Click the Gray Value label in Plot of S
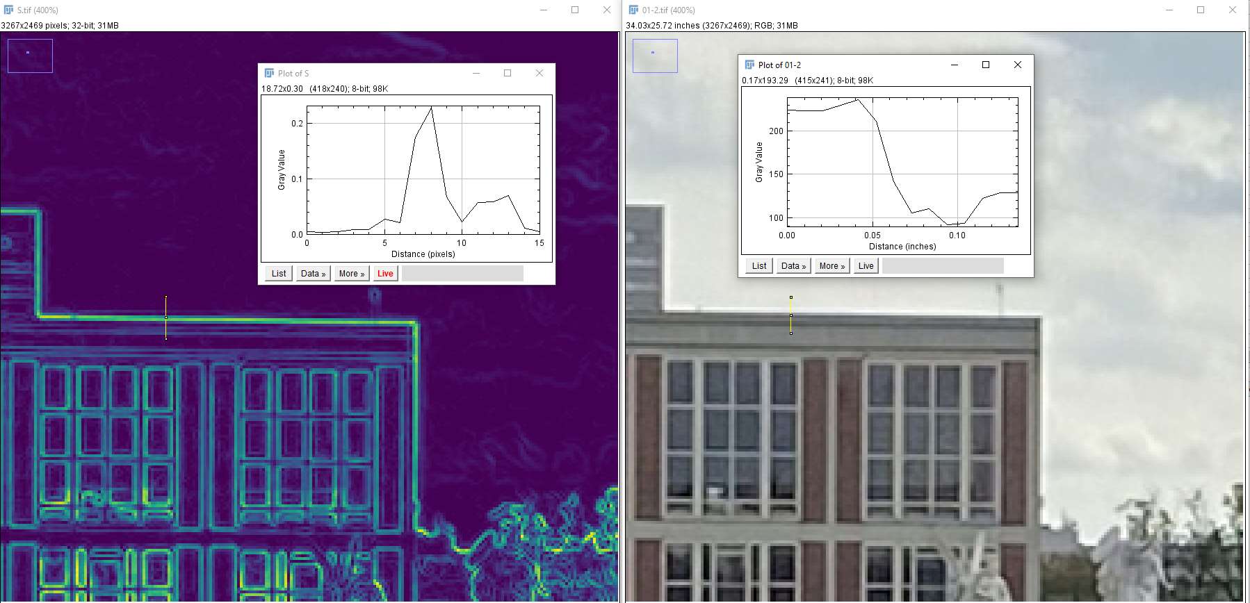Image resolution: width=1250 pixels, height=603 pixels. coord(282,170)
